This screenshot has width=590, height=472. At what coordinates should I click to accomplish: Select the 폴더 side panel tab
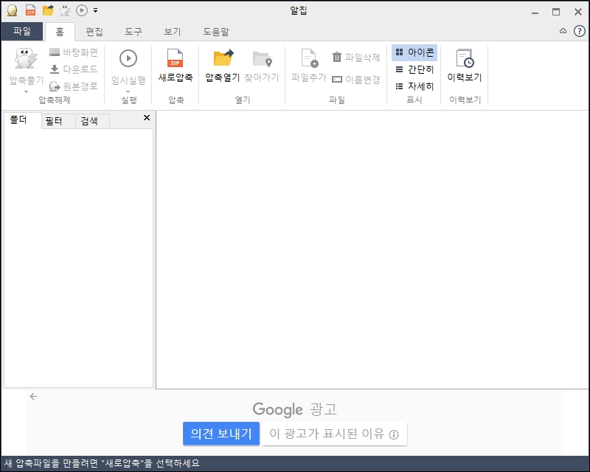coord(23,120)
